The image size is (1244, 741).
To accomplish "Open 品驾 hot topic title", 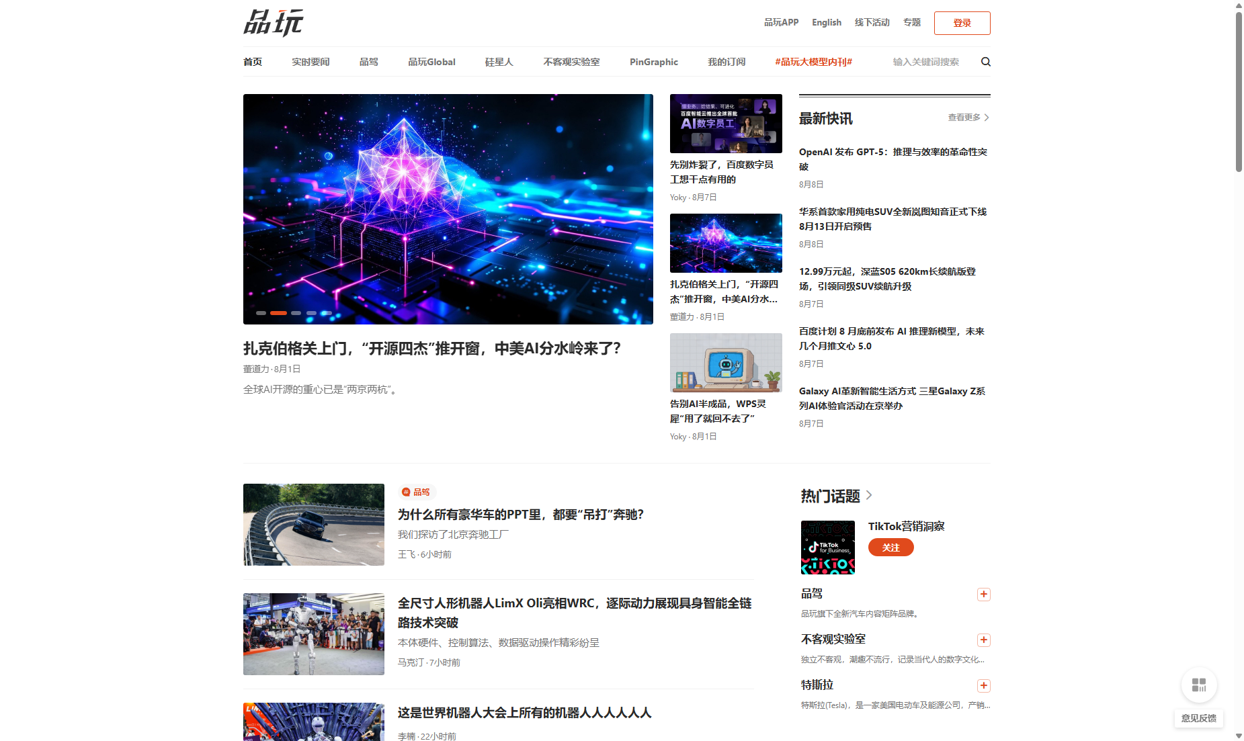I will coord(812,593).
